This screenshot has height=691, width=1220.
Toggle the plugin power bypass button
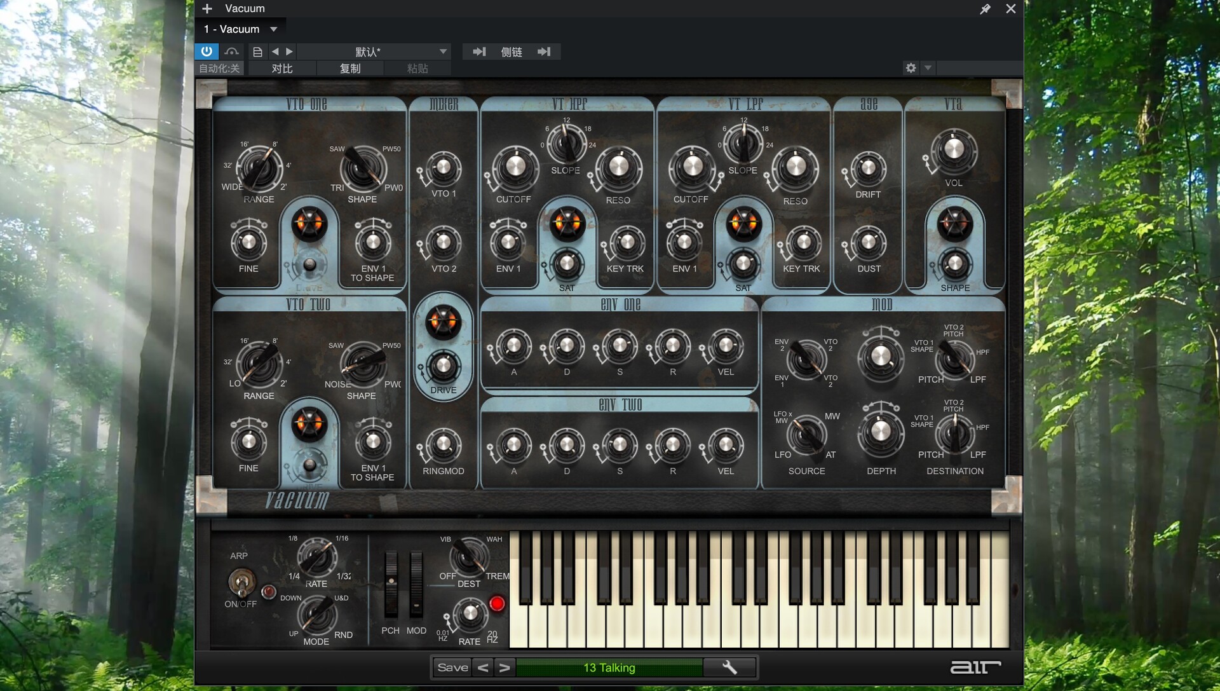click(x=207, y=51)
